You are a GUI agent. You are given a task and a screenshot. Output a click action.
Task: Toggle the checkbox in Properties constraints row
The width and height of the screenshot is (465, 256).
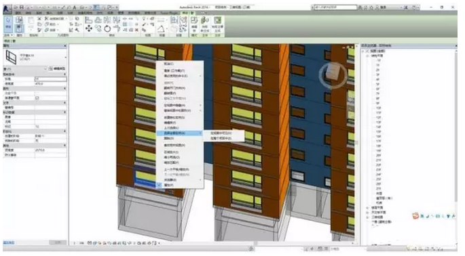tap(37, 98)
